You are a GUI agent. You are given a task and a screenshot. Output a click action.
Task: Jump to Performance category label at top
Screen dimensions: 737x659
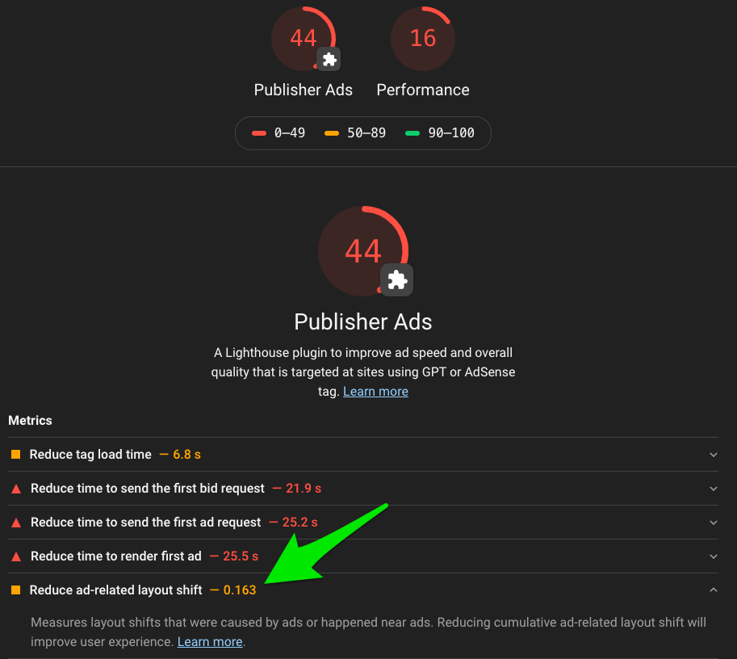(x=422, y=90)
